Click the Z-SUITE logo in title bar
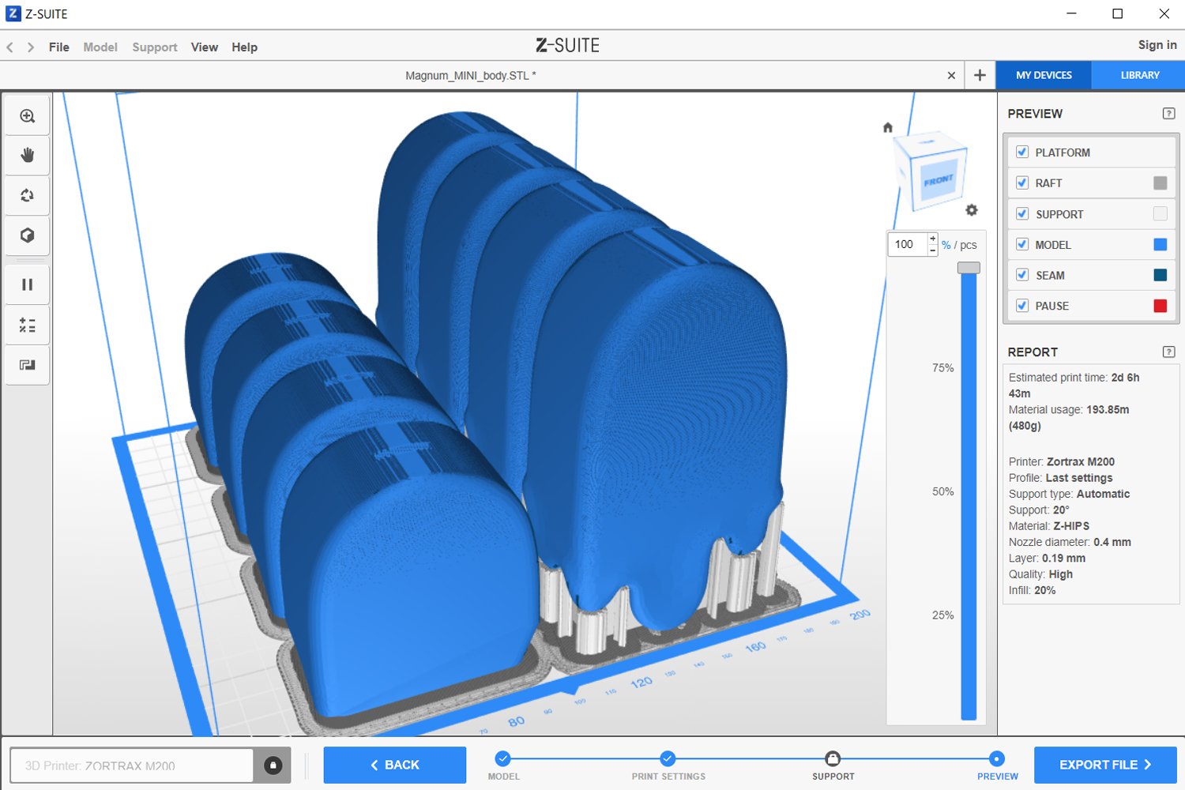The height and width of the screenshot is (790, 1185). tap(13, 13)
